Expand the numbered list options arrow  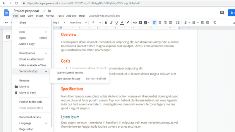point(189,23)
